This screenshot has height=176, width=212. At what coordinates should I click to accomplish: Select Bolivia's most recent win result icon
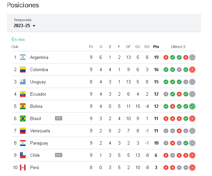(192, 106)
